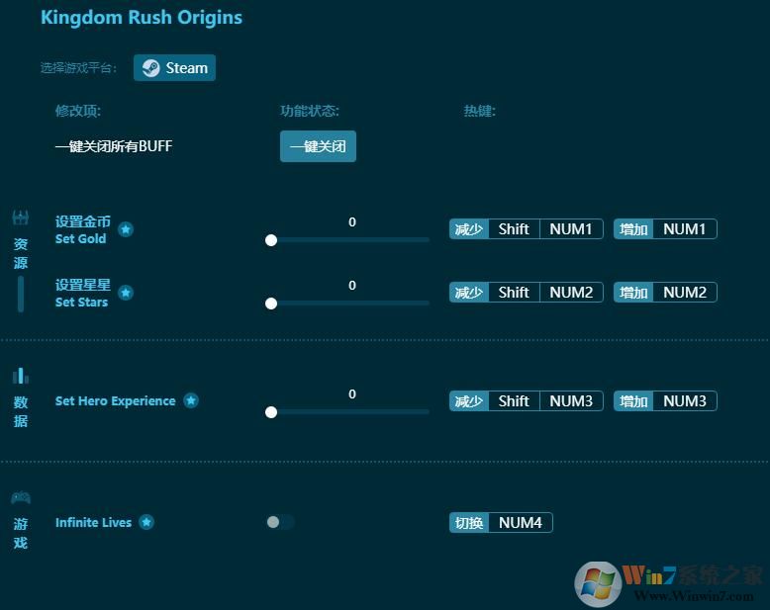Viewport: 770px width, 610px height.
Task: Click the 选择游戏平台 label
Action: click(x=78, y=67)
